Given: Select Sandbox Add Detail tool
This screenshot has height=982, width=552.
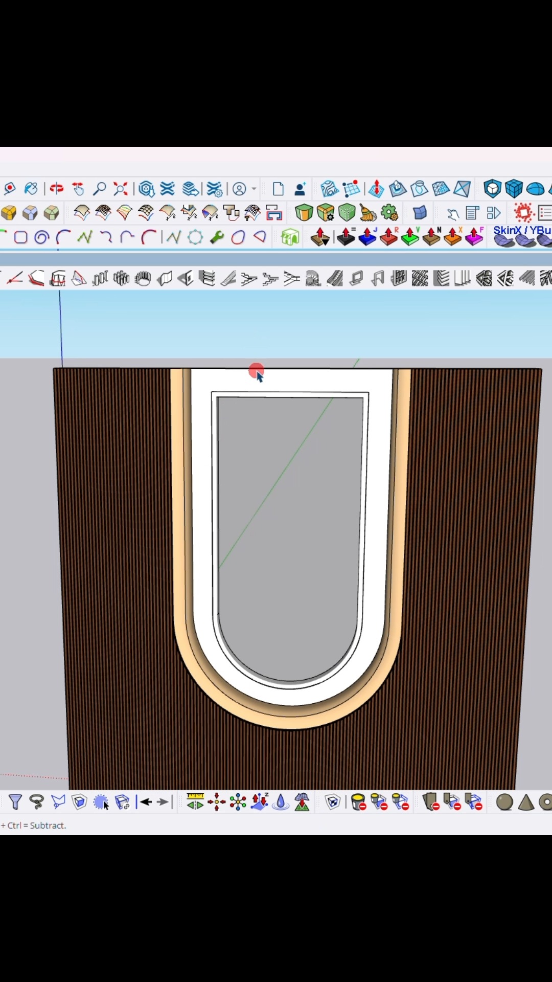Looking at the screenshot, I should [x=441, y=189].
